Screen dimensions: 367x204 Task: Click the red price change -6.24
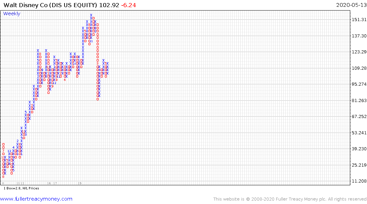(x=128, y=5)
